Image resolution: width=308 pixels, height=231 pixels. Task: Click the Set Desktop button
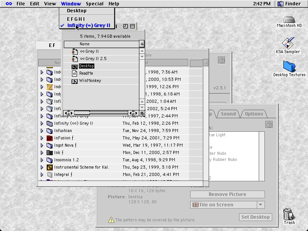[x=255, y=217]
